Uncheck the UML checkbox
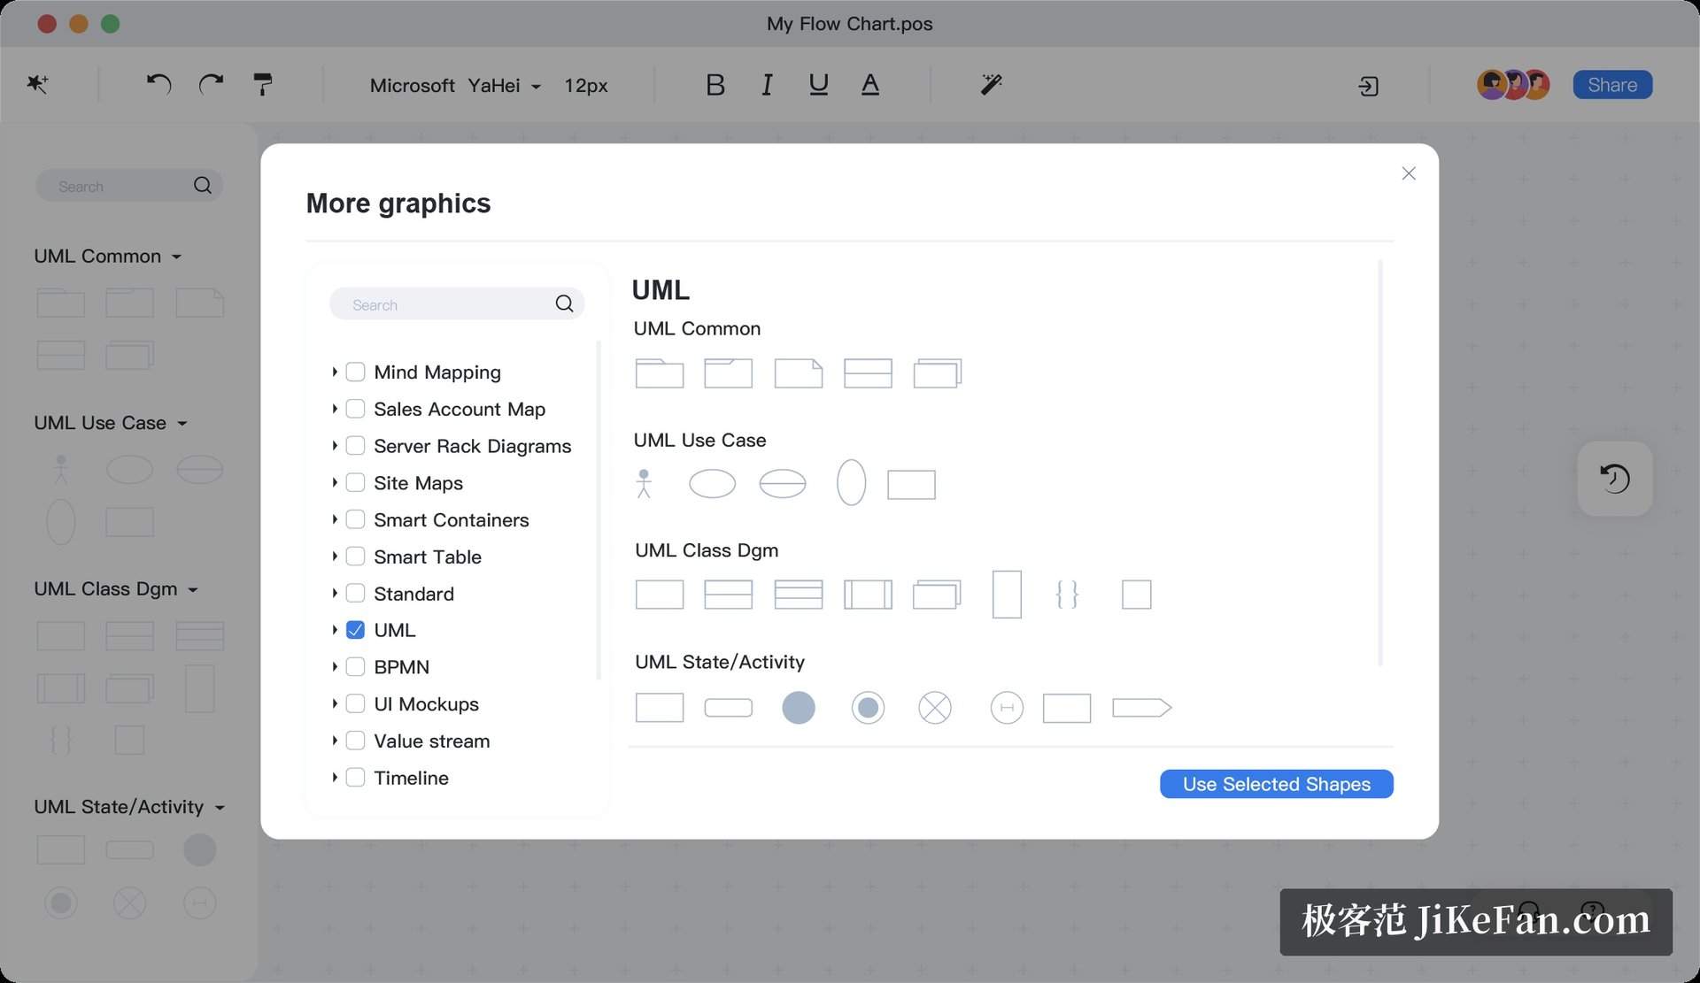Screen dimensions: 1700x983 [x=355, y=630]
